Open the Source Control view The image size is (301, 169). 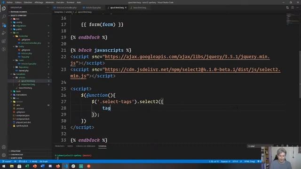[4, 25]
